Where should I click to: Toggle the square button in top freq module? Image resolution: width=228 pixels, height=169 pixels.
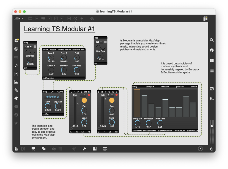point(105,42)
